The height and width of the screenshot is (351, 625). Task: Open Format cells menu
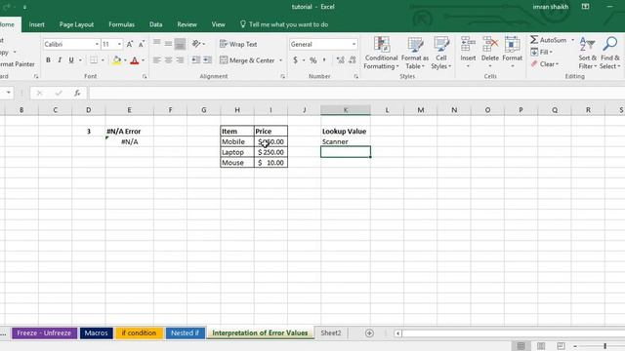pos(512,52)
